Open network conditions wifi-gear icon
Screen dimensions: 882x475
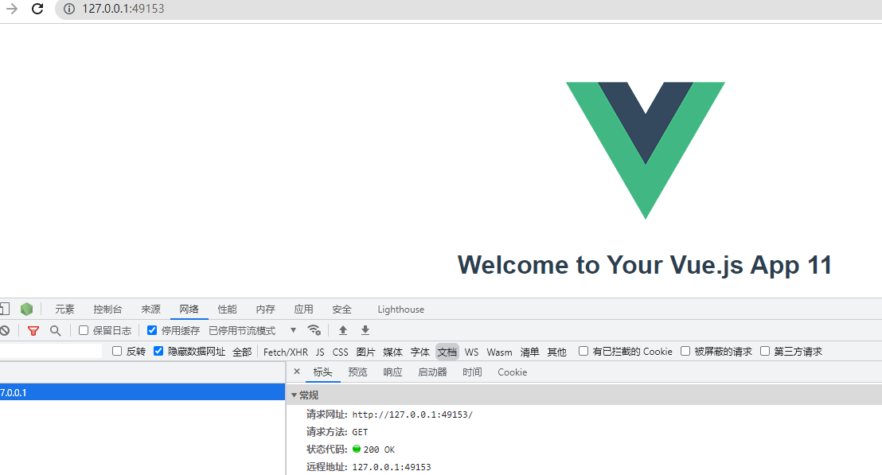pos(314,330)
